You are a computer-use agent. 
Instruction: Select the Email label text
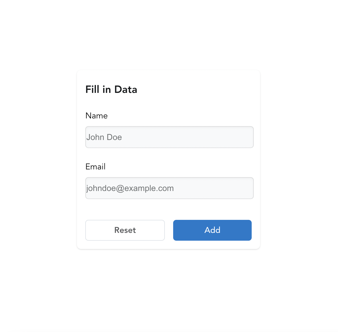[95, 167]
